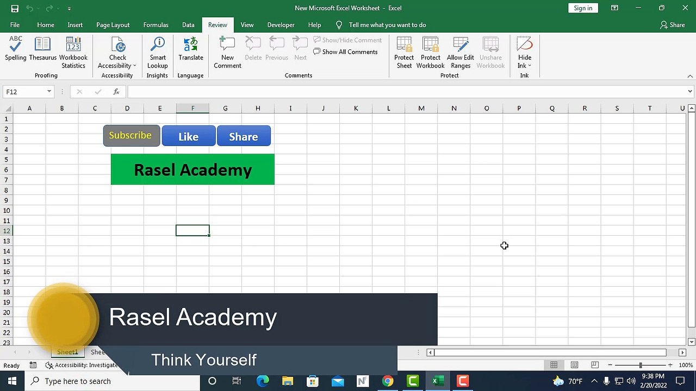Open Workbook Statistics

[x=73, y=53]
